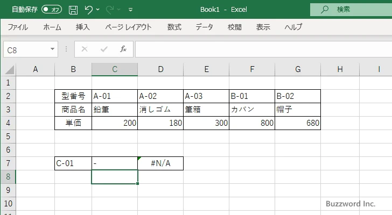The height and width of the screenshot is (215, 392).
Task: Select row 7 header
Action: click(x=8, y=163)
